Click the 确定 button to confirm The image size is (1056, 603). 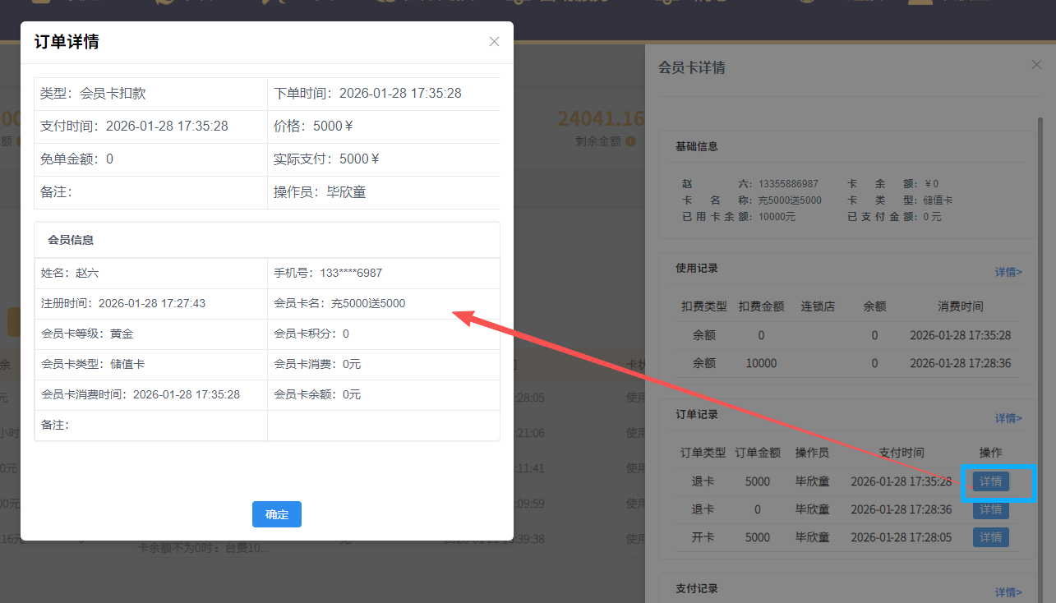pos(276,513)
